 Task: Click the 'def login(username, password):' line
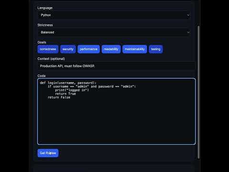[x=68, y=83]
